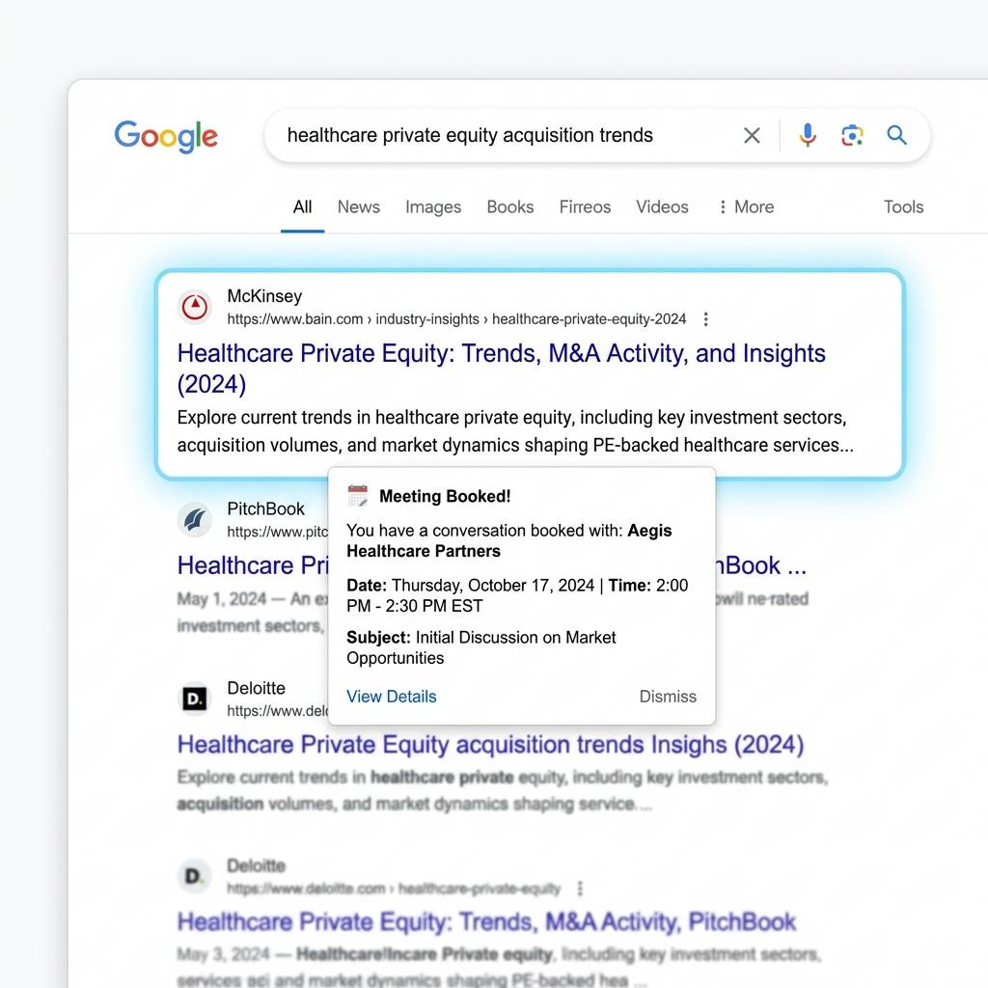Click the Google logo
This screenshot has height=988, width=988.
click(x=166, y=136)
